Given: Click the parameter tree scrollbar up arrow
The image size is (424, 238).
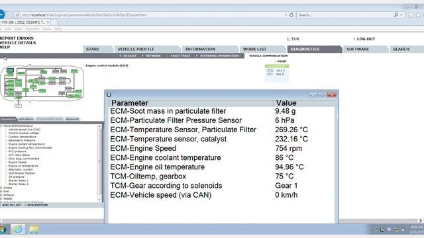Looking at the screenshot, I should point(99,126).
